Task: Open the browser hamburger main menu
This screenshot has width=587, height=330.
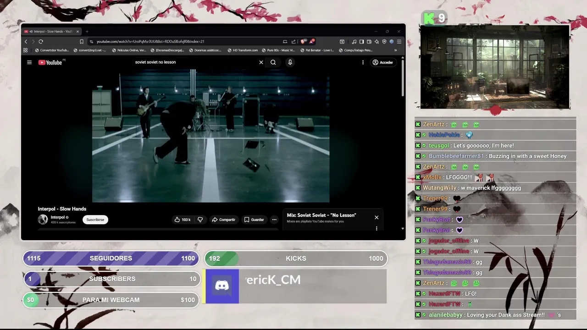Action: (399, 41)
